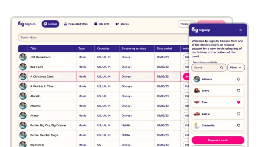Click A Christmas Carol row thumbnail
259x147 pixels.
tap(23, 76)
